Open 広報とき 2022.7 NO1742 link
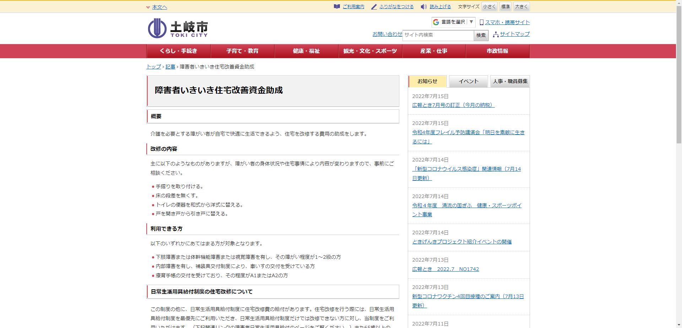The width and height of the screenshot is (682, 328). [x=445, y=269]
